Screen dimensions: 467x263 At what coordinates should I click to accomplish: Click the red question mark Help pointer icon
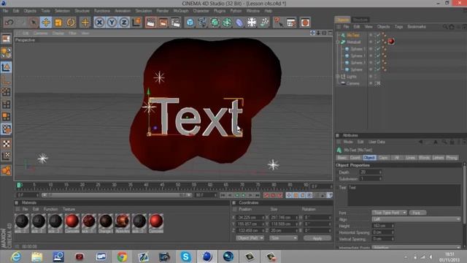pyautogui.click(x=279, y=23)
